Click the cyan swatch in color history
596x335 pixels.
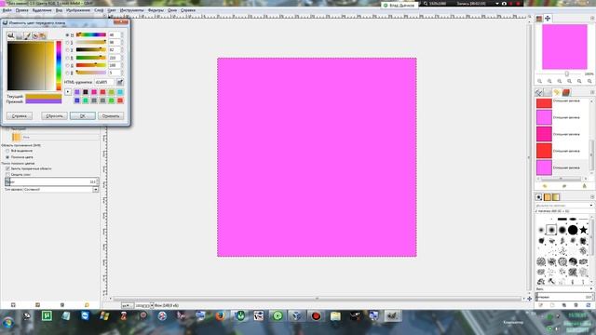(120, 92)
